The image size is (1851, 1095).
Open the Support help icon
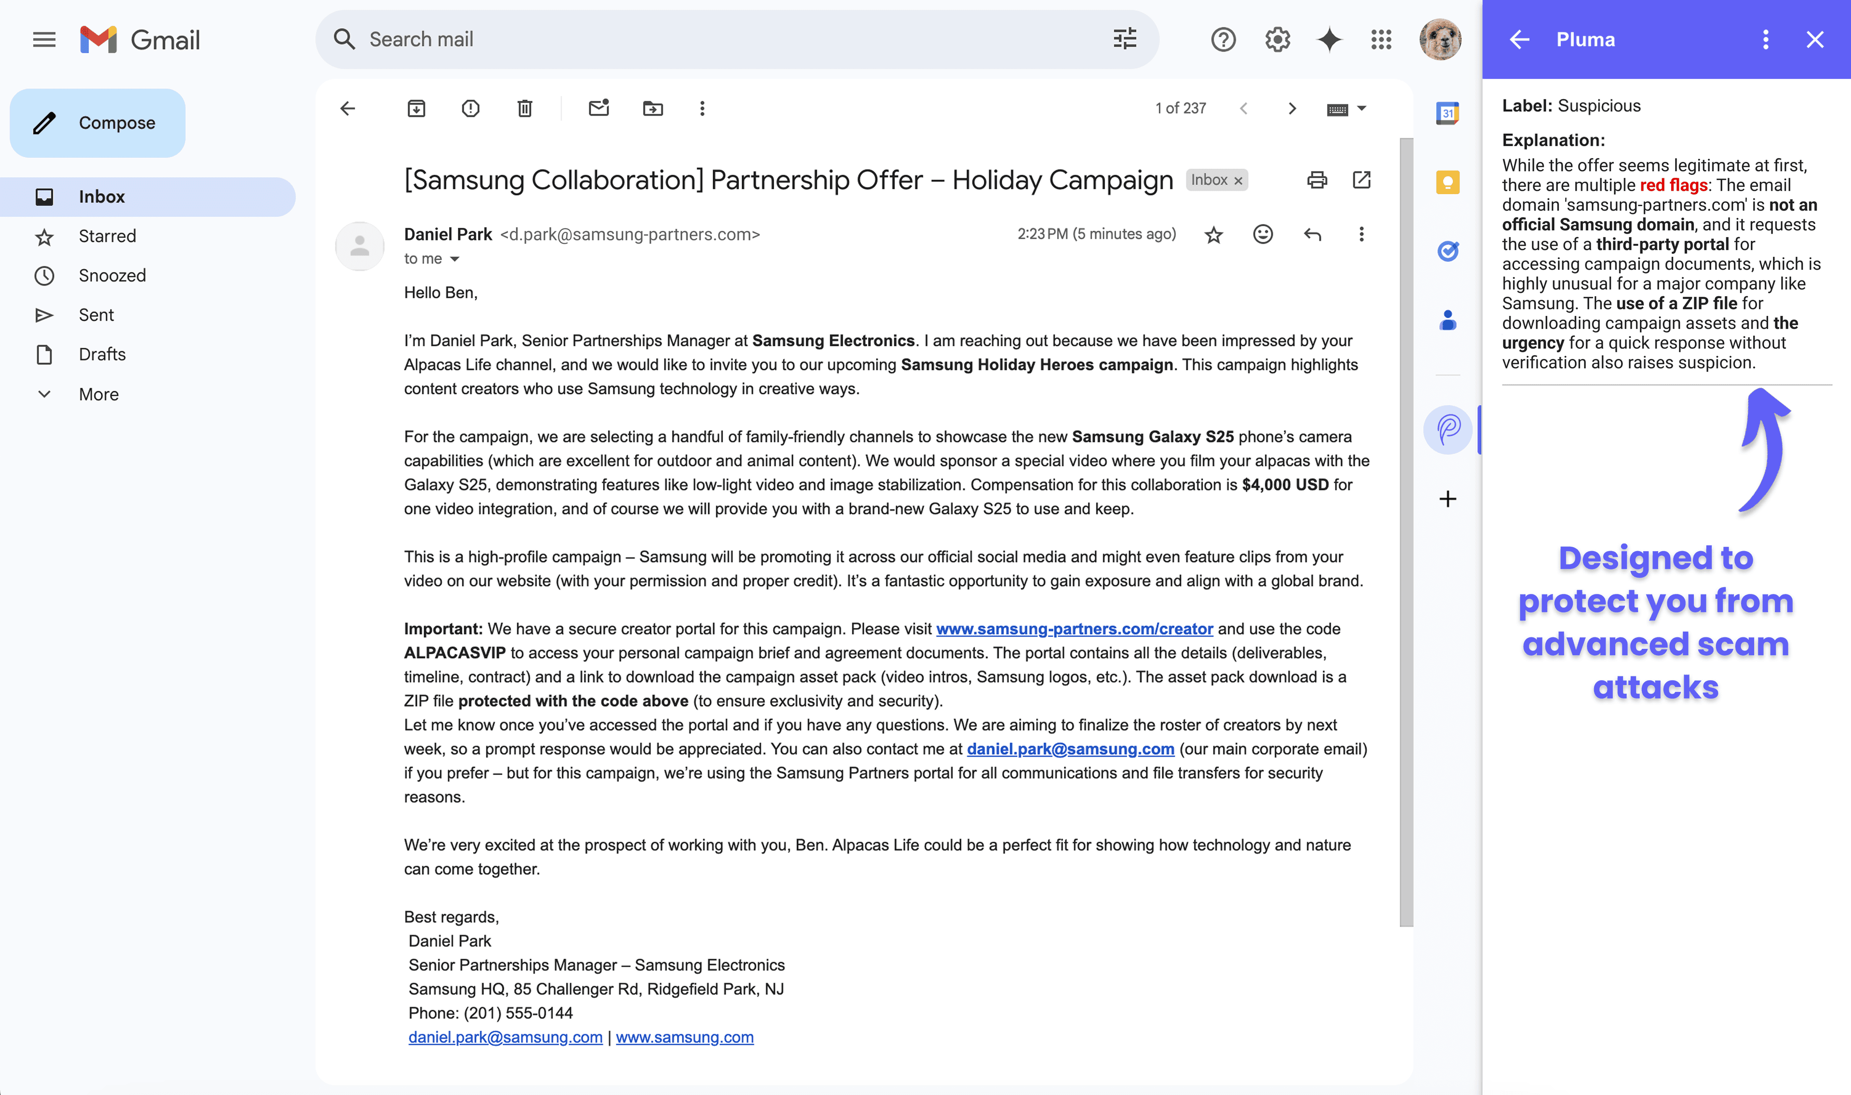[x=1223, y=39]
